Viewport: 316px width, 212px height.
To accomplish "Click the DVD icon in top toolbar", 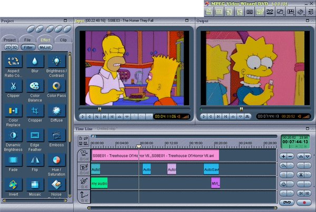I will pos(270,12).
